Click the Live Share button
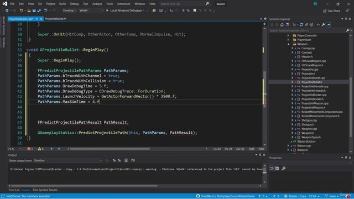Viewport: 354px width, 199px height. point(331,11)
